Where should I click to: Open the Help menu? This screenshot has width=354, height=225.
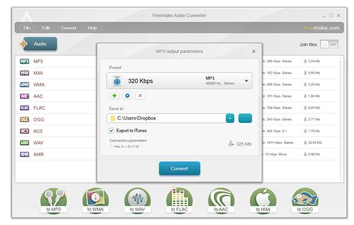(92, 28)
